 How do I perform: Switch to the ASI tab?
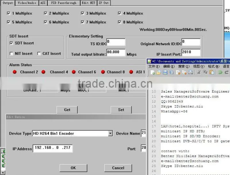[43, 3]
